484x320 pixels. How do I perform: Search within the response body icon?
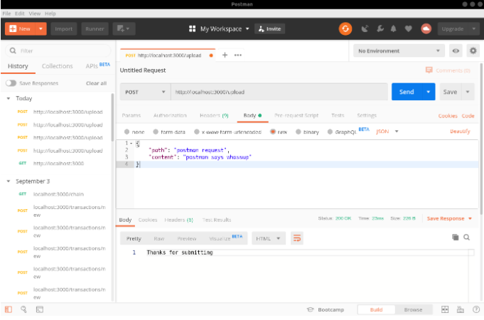(x=466, y=237)
